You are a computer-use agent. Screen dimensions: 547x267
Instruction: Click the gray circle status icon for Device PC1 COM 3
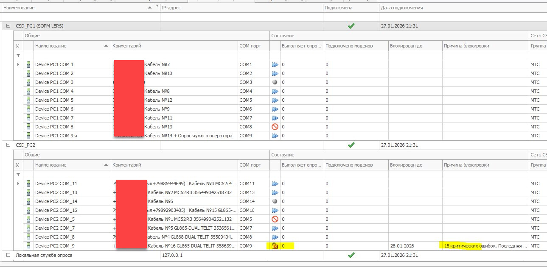tap(275, 82)
